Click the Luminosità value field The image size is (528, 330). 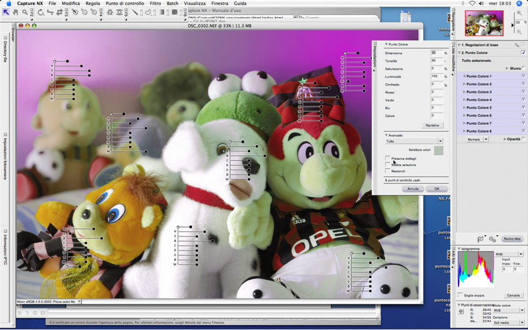pyautogui.click(x=436, y=76)
